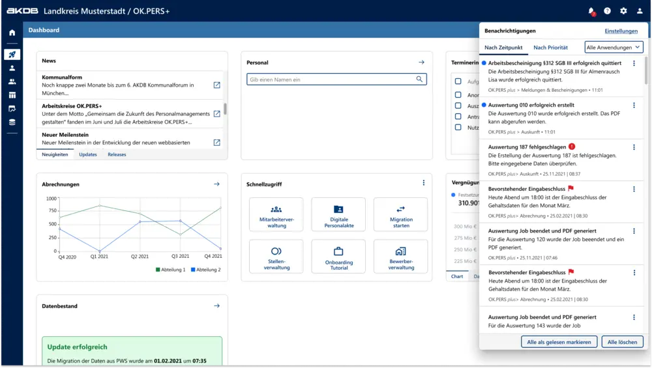Click the Personal card arrow icon
This screenshot has width=652, height=368.
click(422, 63)
